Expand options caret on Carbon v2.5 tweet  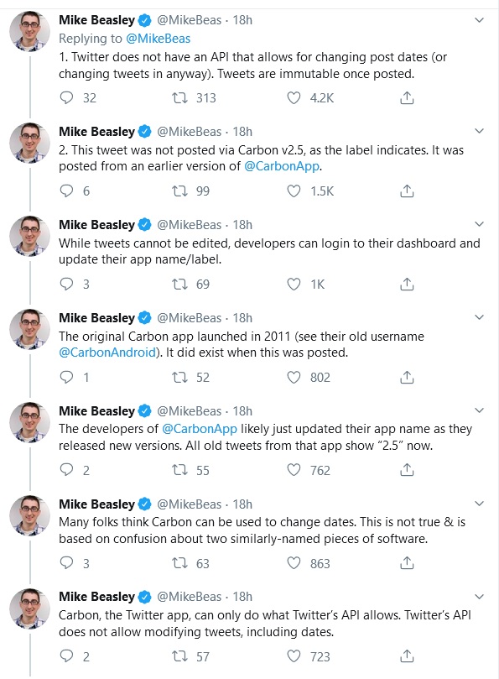(479, 131)
